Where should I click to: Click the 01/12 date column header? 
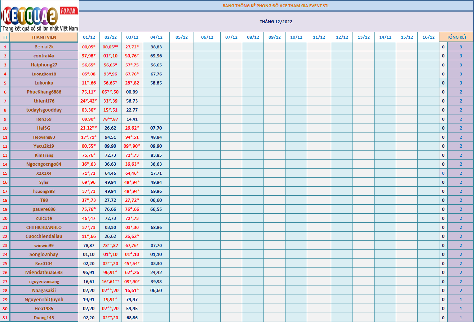(x=89, y=37)
